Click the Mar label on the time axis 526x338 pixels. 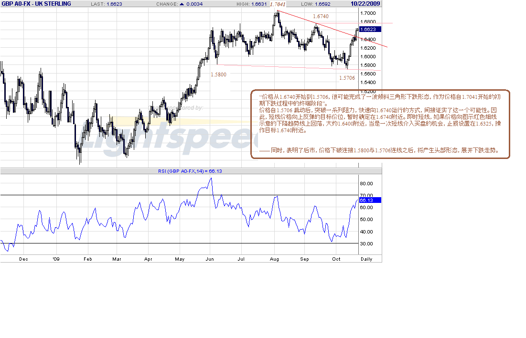117,259
